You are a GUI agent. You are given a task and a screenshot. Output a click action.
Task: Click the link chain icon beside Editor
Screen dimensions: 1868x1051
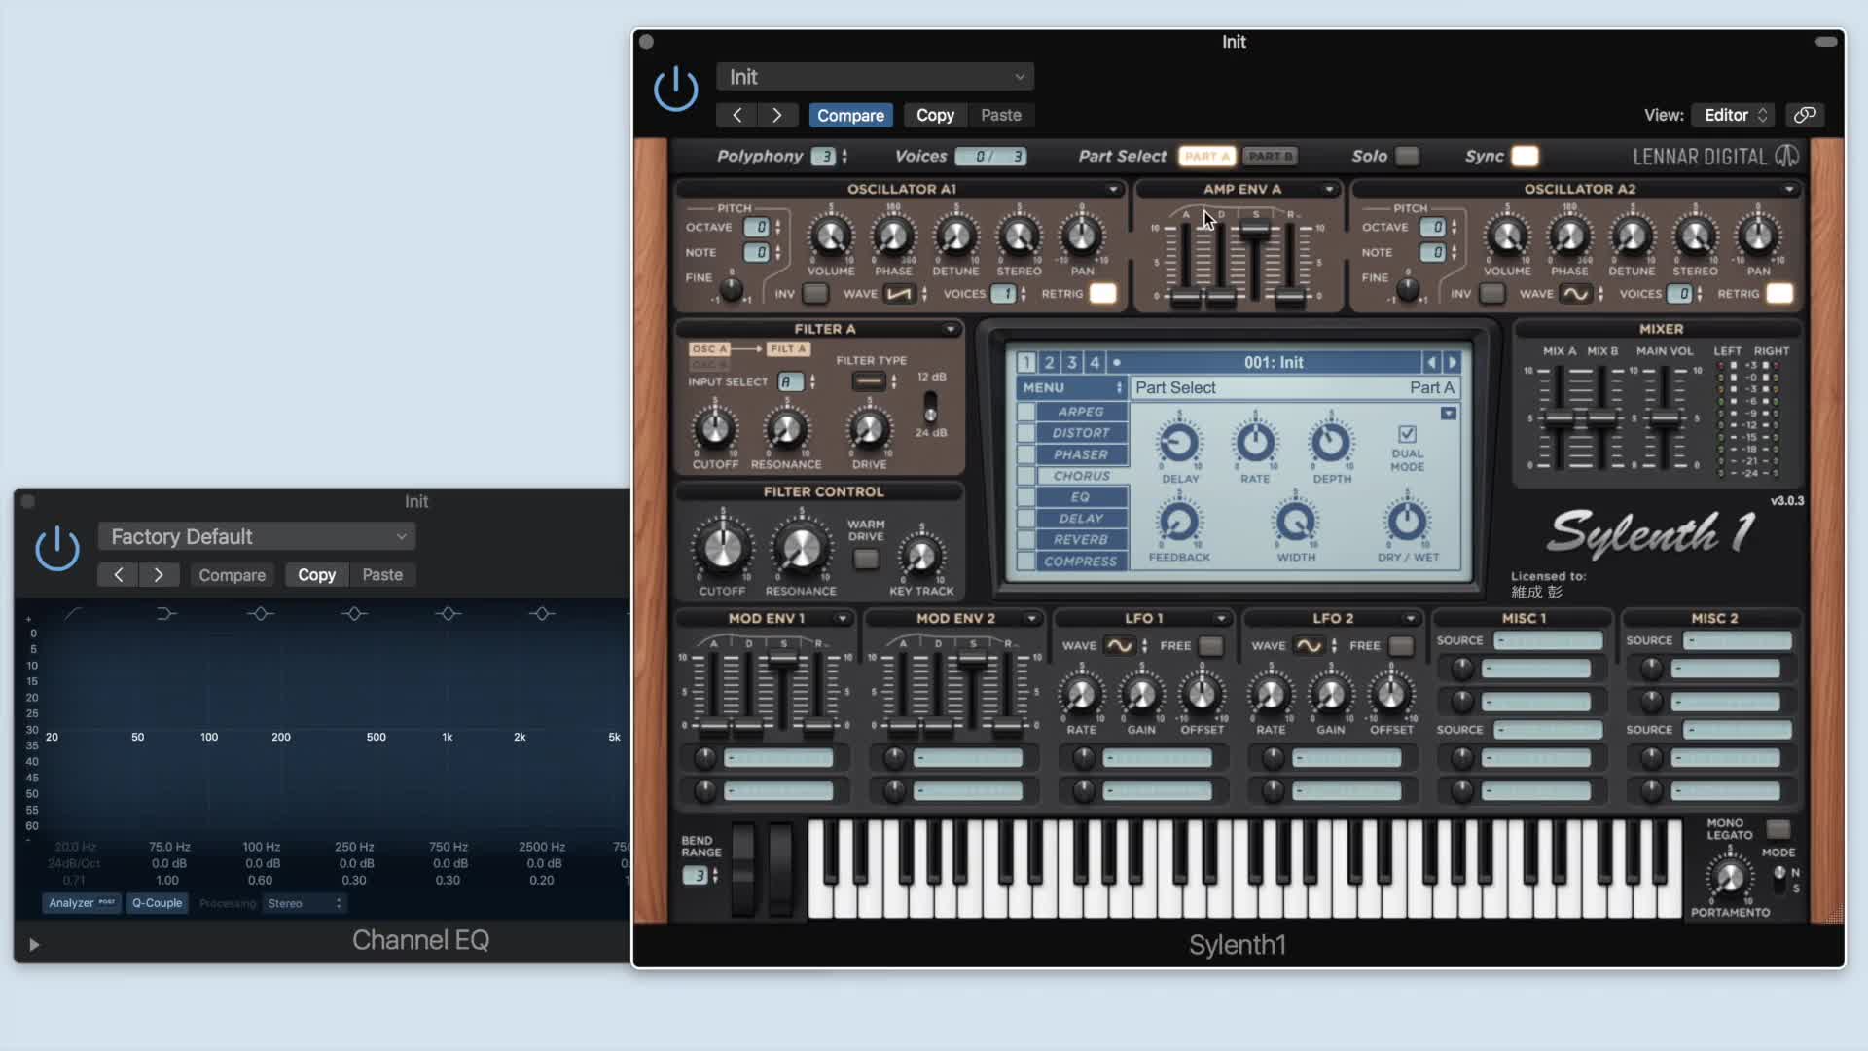1805,115
